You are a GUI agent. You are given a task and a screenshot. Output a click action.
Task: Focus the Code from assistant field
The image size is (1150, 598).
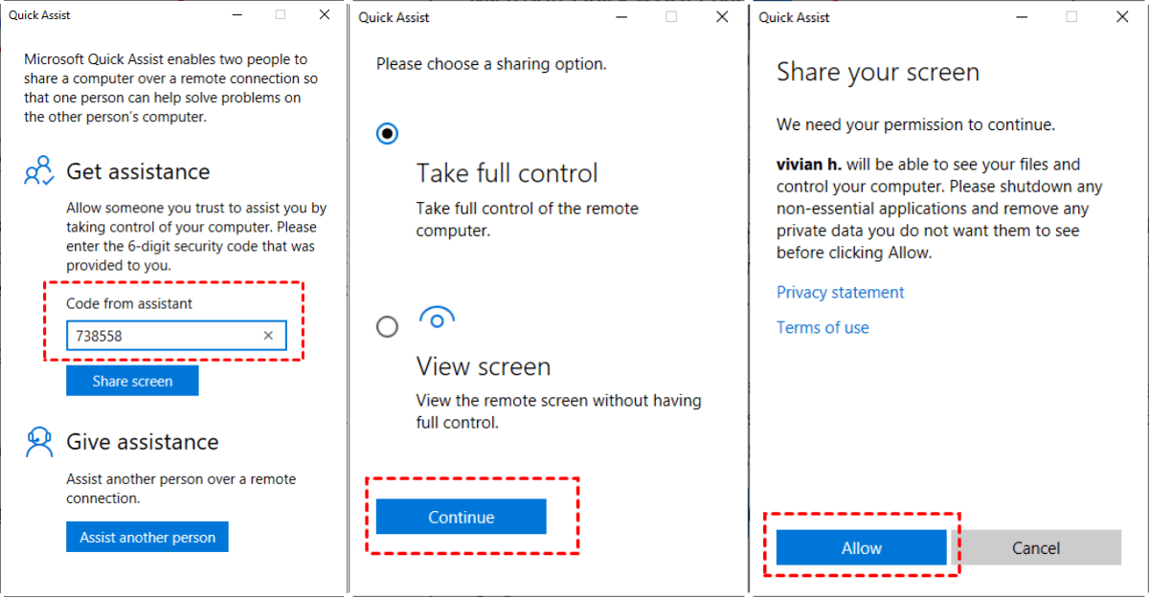(x=163, y=336)
